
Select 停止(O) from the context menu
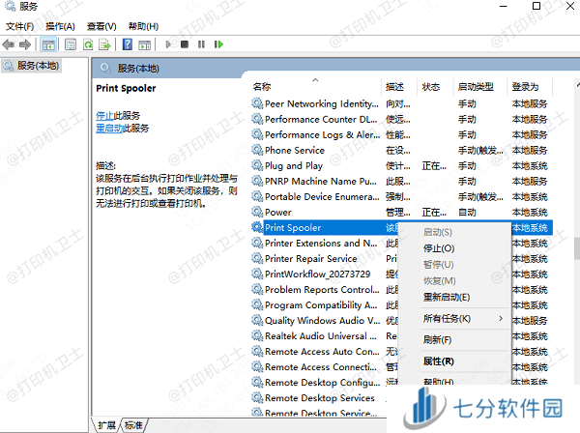(x=438, y=248)
